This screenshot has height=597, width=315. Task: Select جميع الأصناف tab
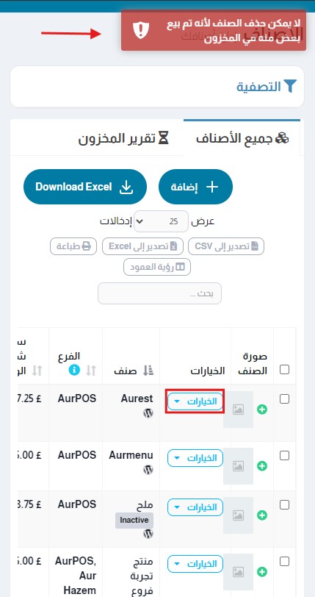click(242, 138)
